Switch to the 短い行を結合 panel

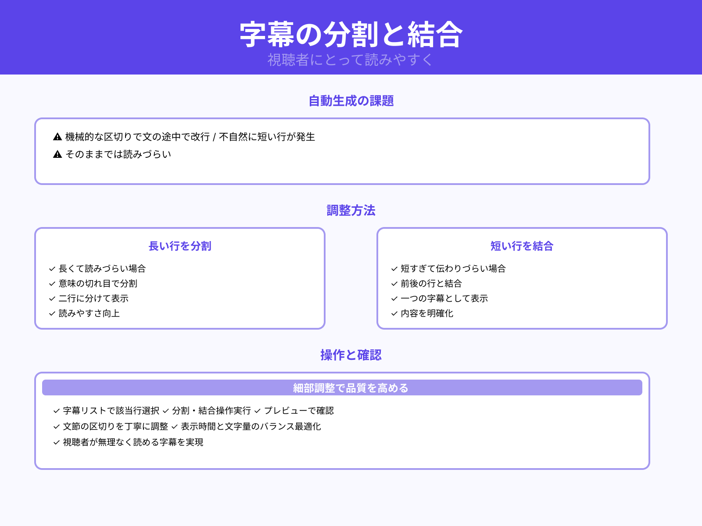point(523,246)
